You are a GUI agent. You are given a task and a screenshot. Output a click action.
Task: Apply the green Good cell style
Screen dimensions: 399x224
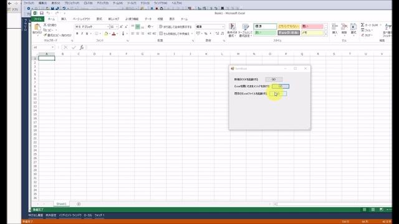265,33
